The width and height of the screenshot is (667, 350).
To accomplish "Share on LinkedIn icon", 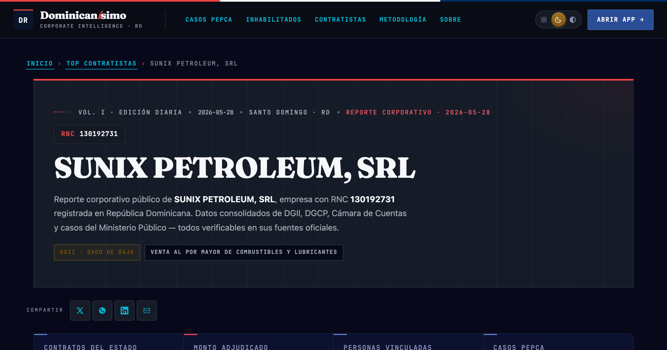I will (x=125, y=311).
